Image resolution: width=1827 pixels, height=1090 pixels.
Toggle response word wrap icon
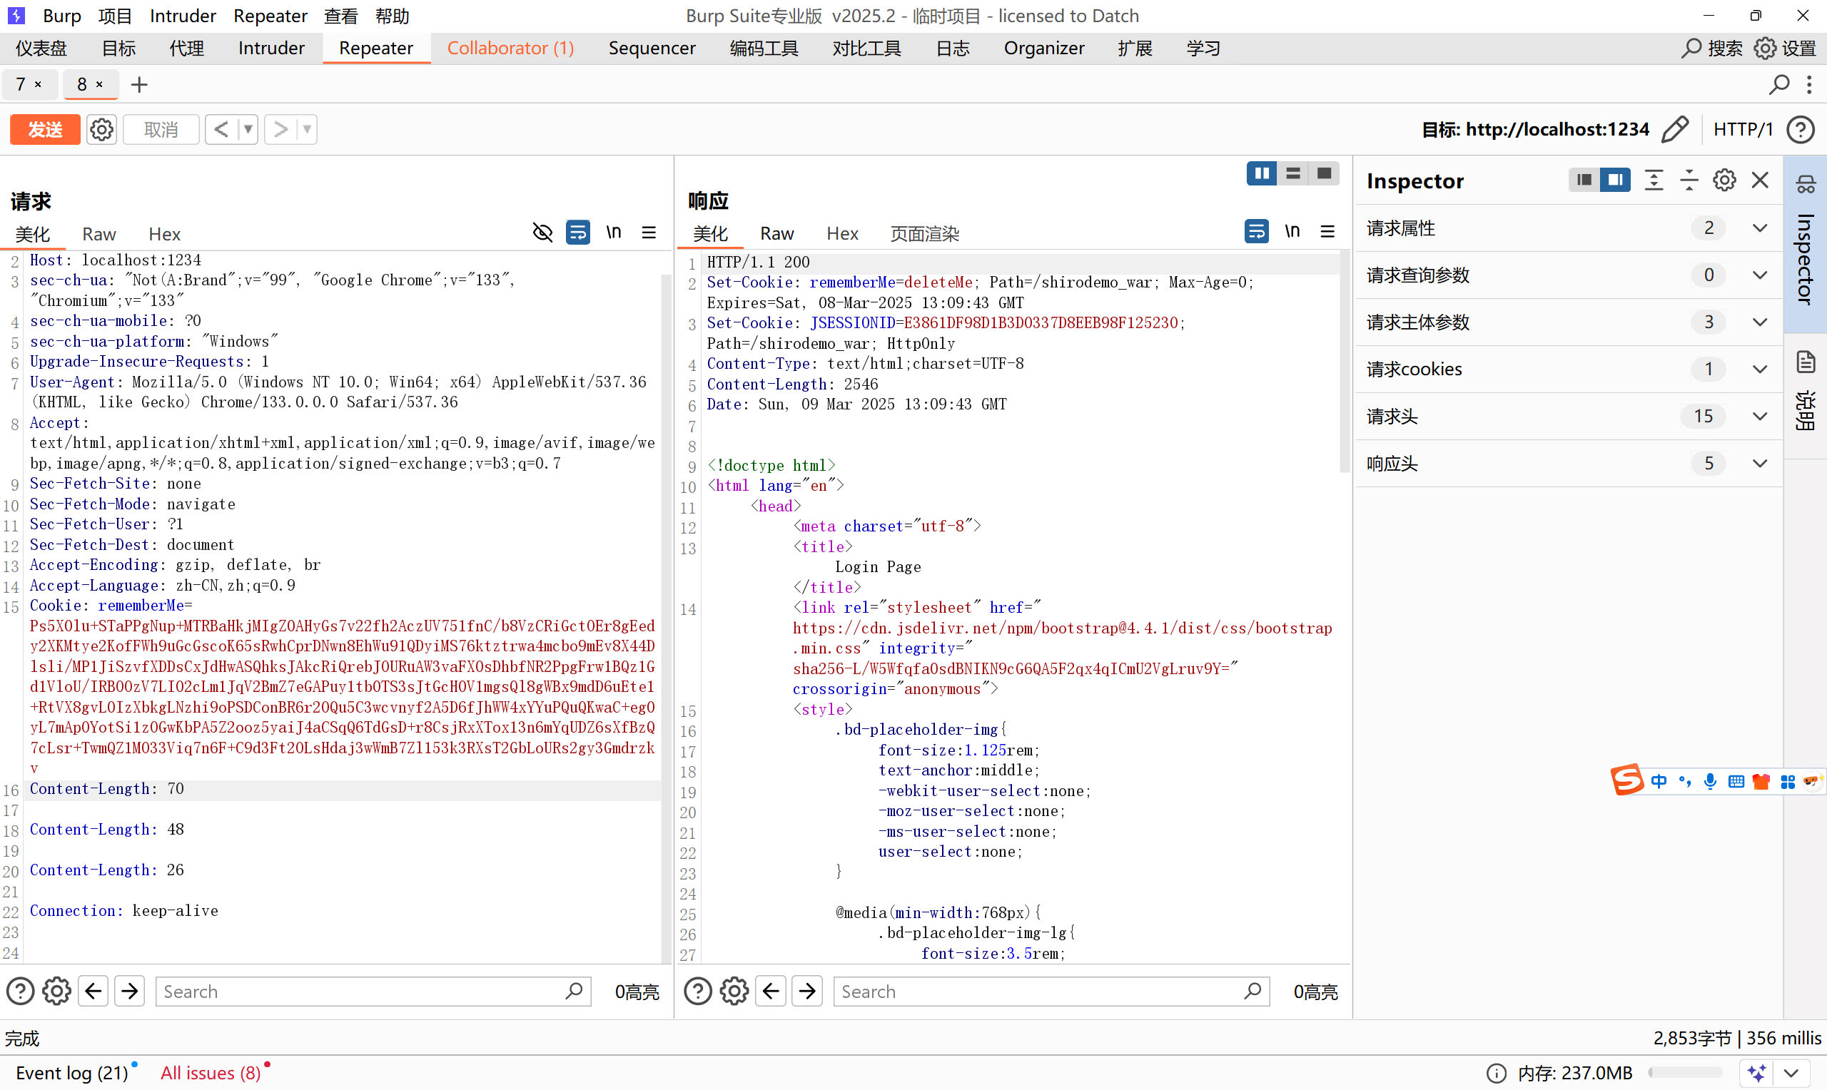point(1256,231)
